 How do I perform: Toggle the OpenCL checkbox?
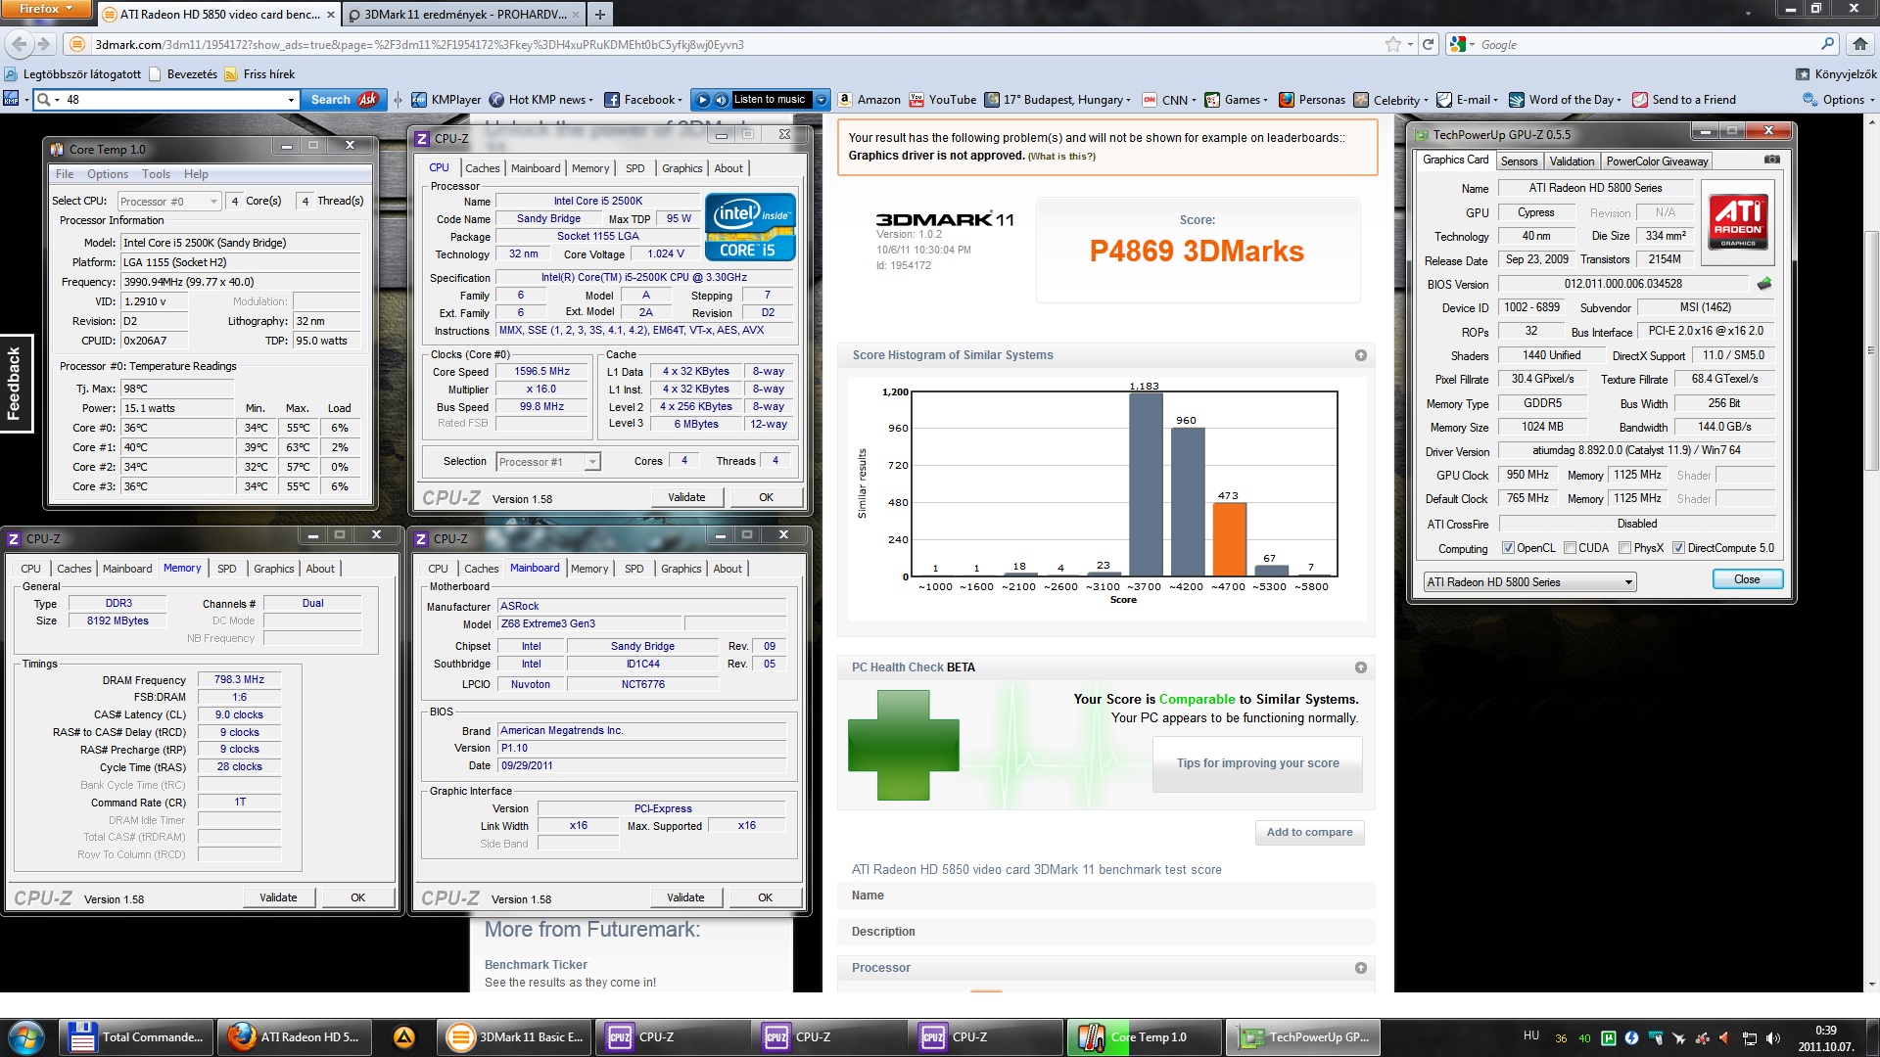1508,548
